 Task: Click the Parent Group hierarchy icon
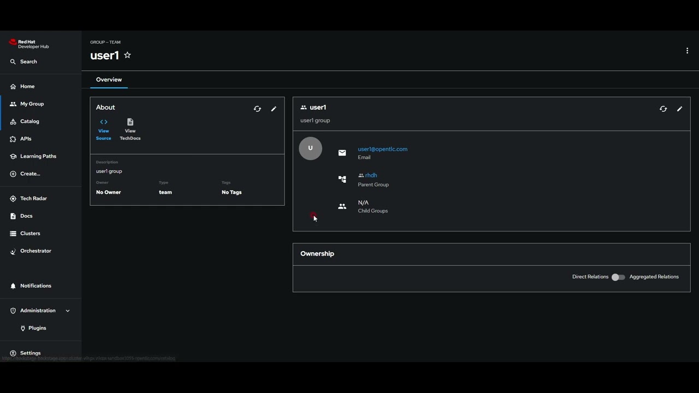pyautogui.click(x=342, y=179)
